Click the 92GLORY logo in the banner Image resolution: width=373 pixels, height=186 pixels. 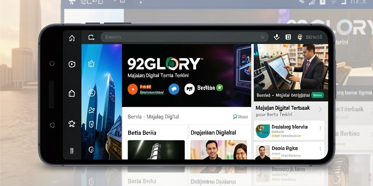(164, 64)
